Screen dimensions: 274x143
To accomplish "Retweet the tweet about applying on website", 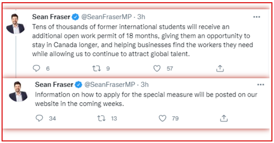I will click(101, 118).
